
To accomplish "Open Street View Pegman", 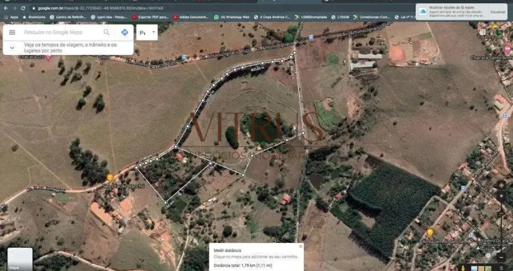I will click(x=464, y=268).
